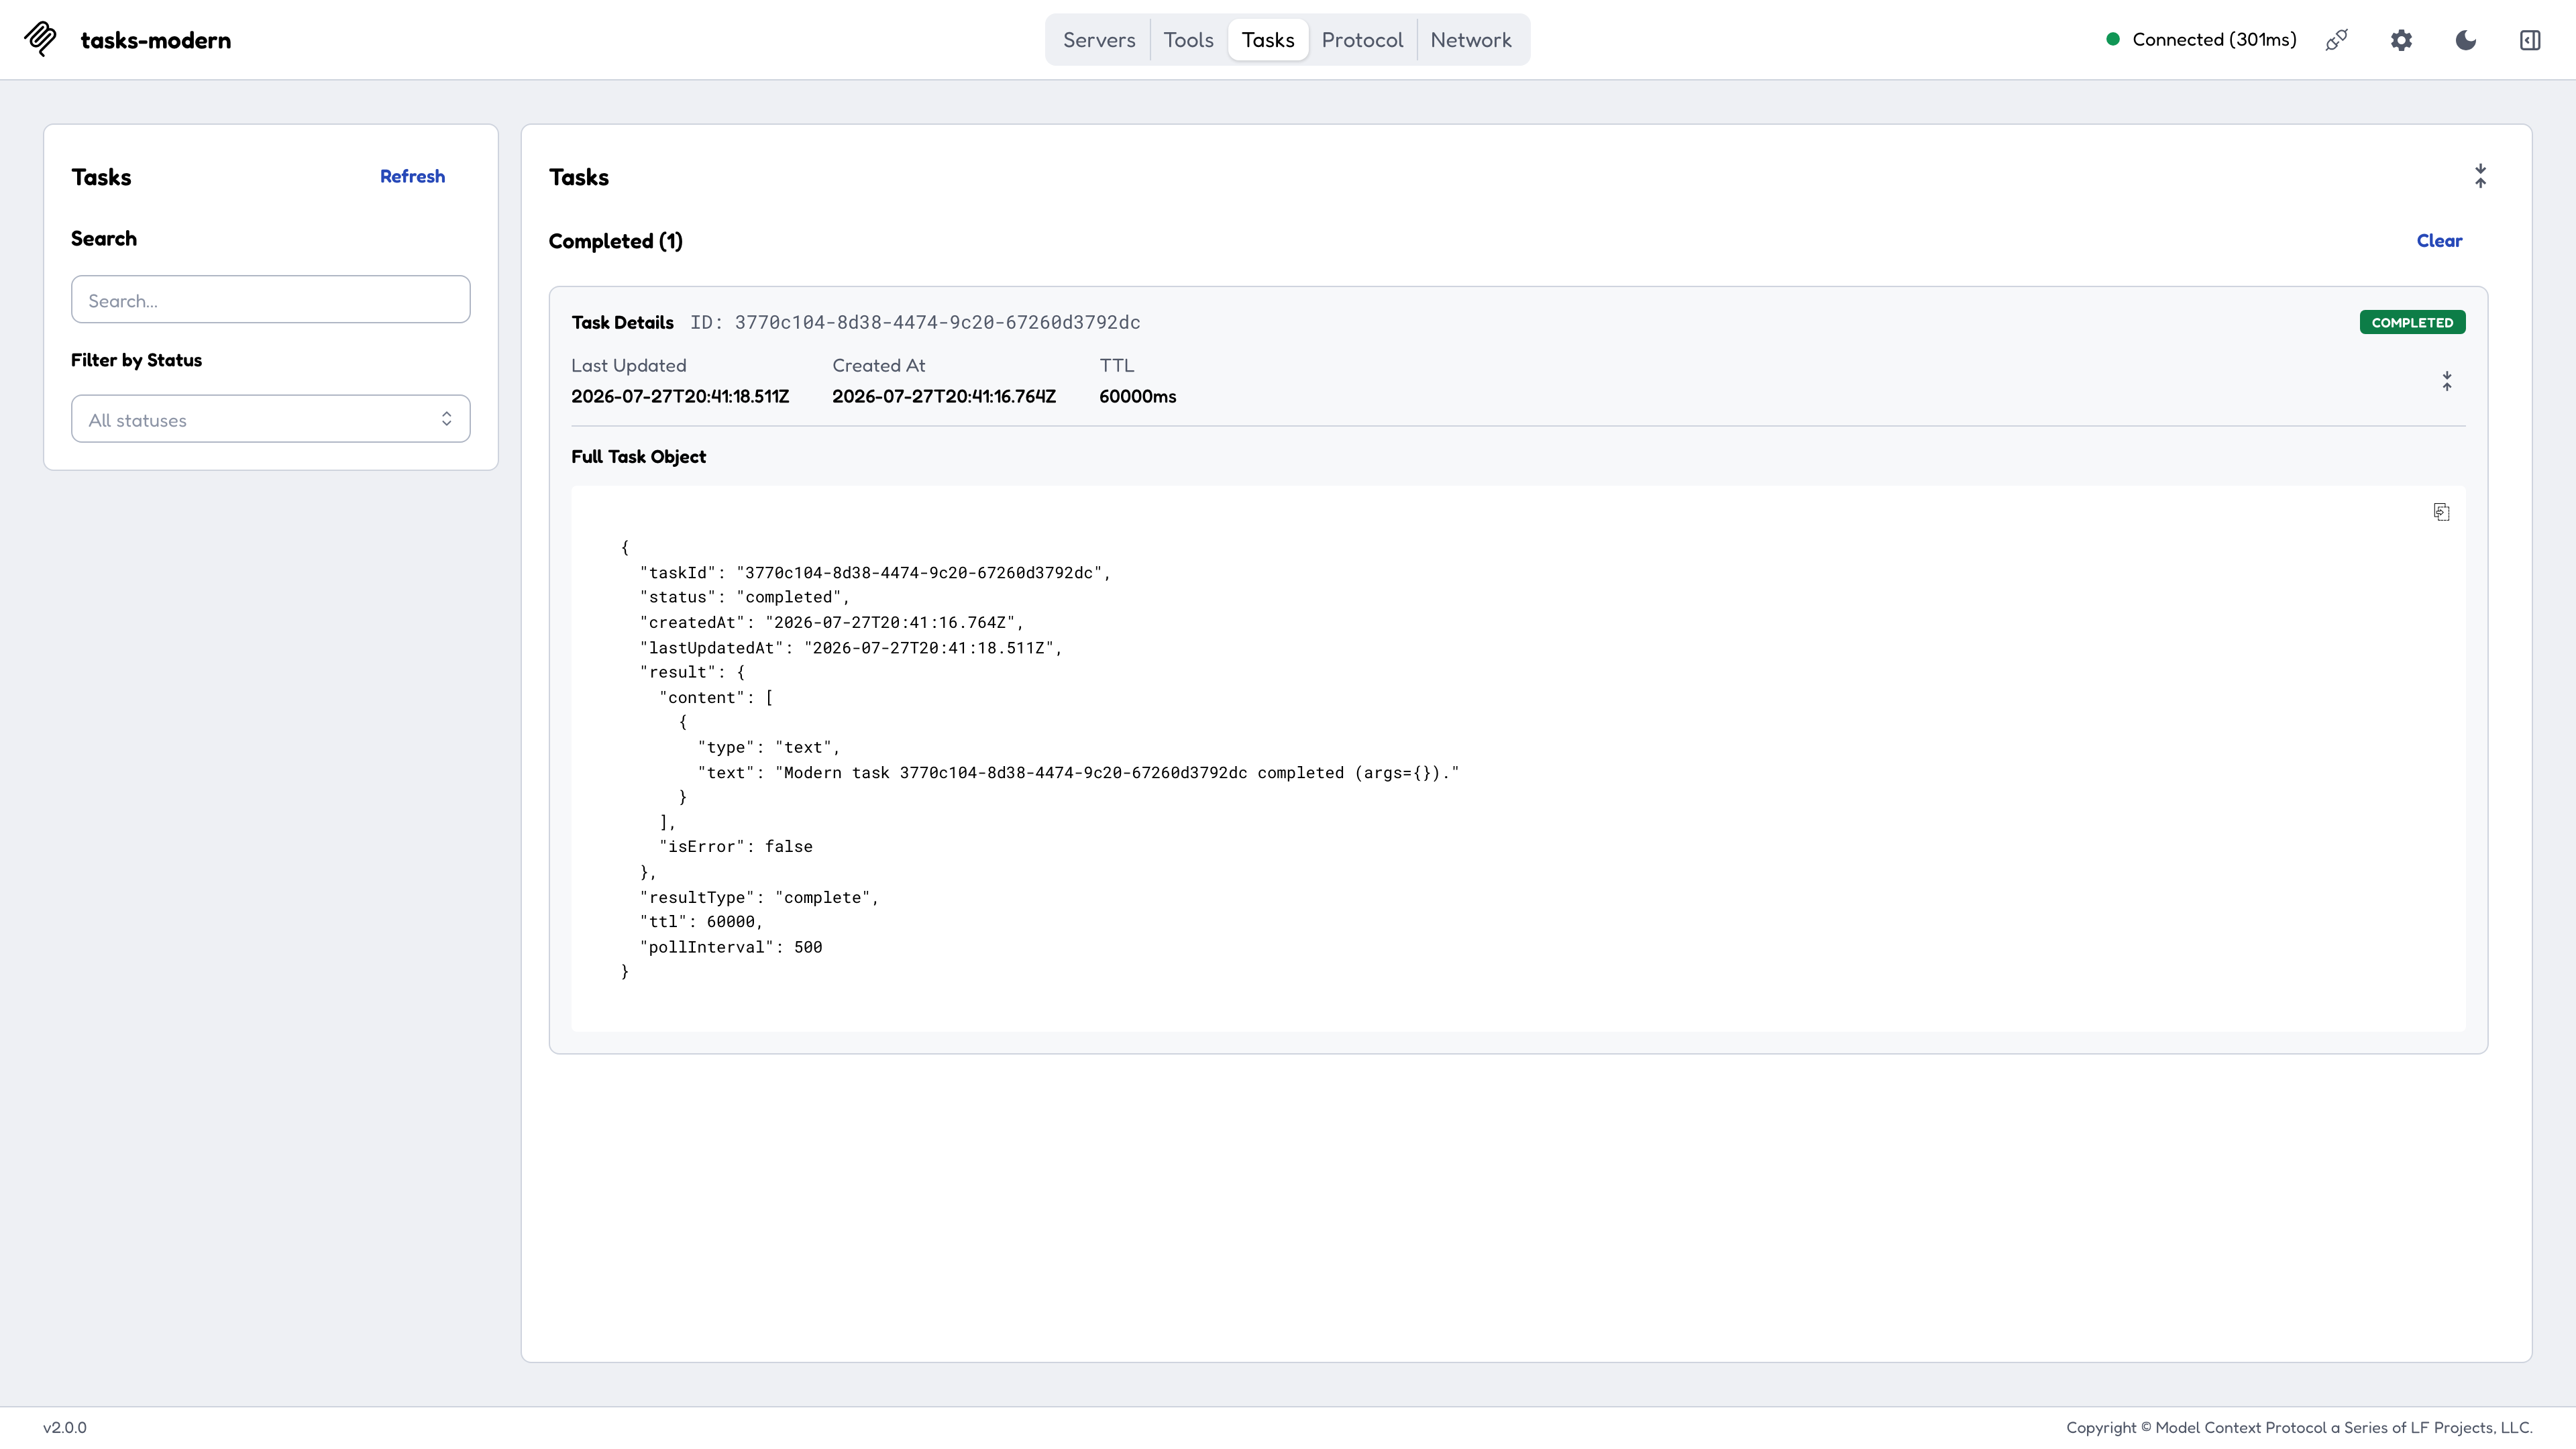
Task: Click the "lastUpdatedAt" JSON line
Action: (x=851, y=648)
